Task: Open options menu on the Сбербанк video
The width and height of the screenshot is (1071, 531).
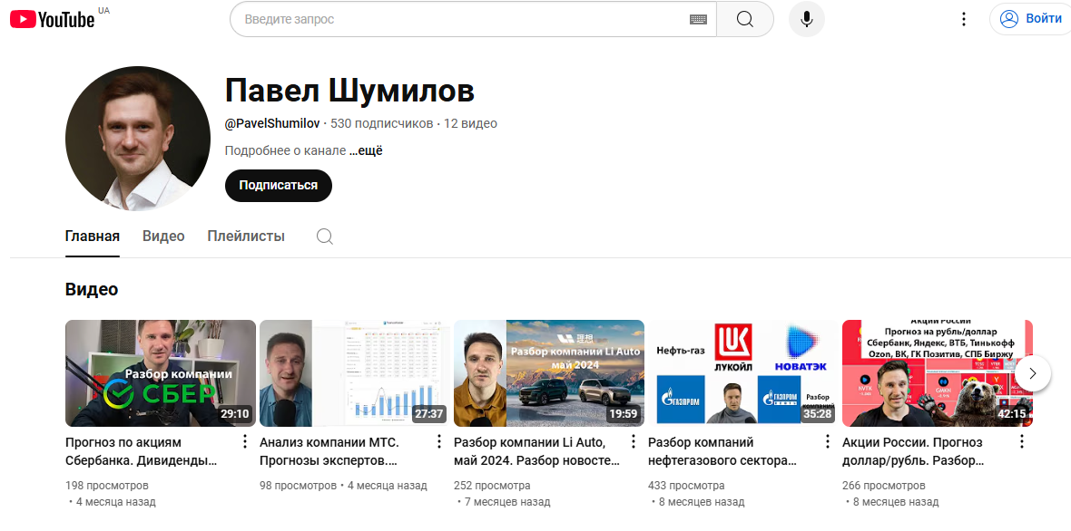Action: (244, 441)
